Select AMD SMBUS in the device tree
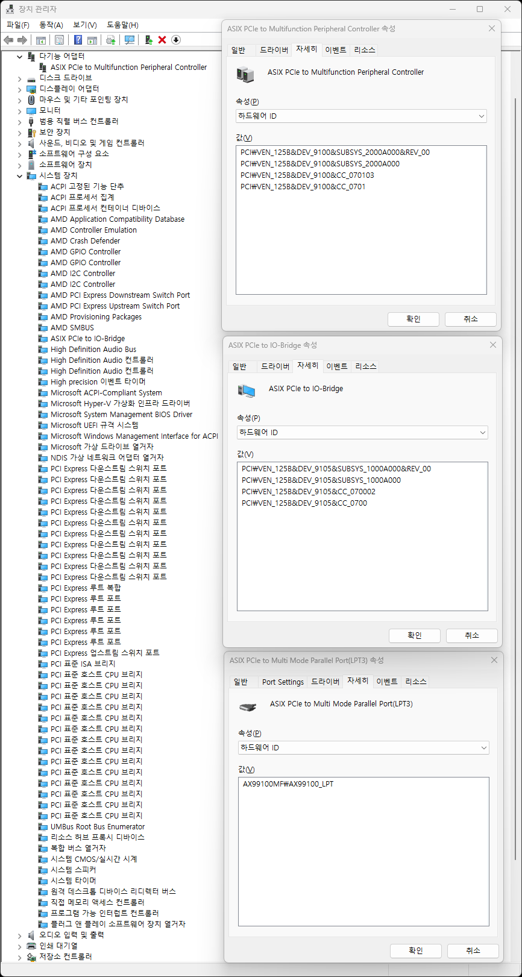 (x=72, y=328)
